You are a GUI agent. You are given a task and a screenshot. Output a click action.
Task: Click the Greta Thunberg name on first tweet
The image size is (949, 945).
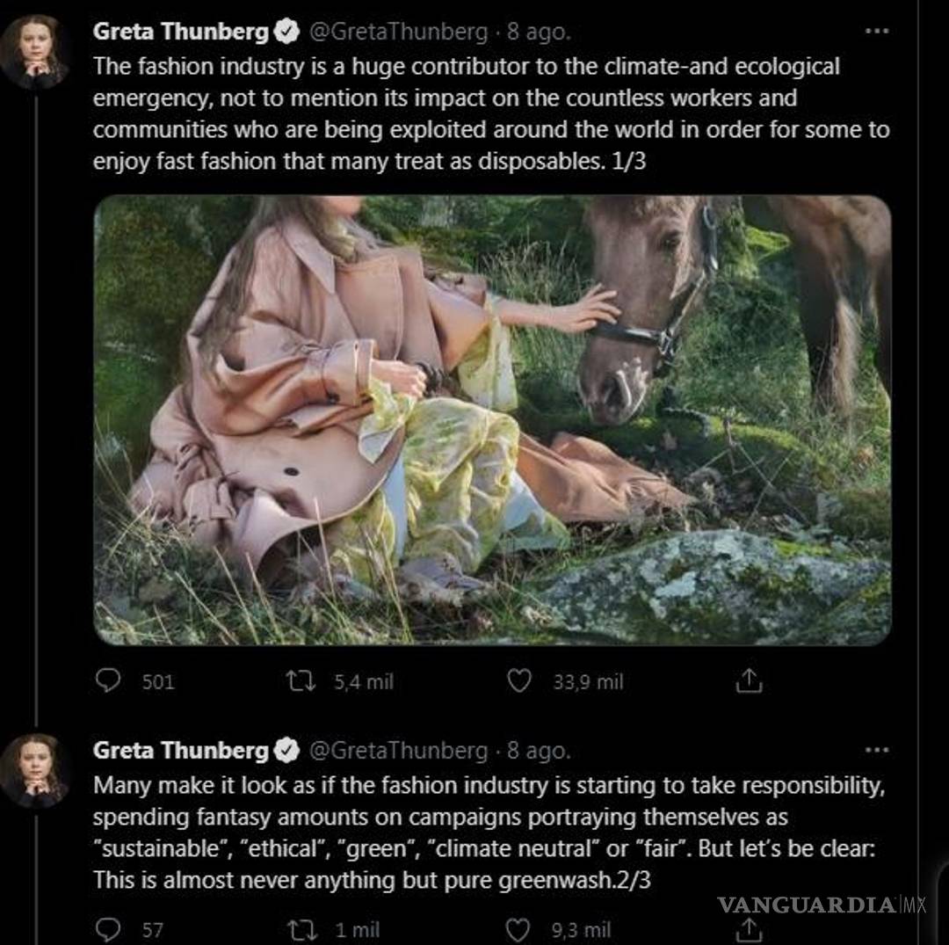click(x=180, y=32)
